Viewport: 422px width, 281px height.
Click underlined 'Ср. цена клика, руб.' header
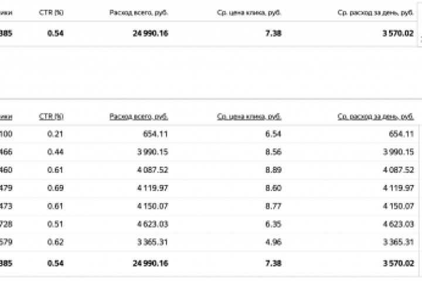(249, 116)
